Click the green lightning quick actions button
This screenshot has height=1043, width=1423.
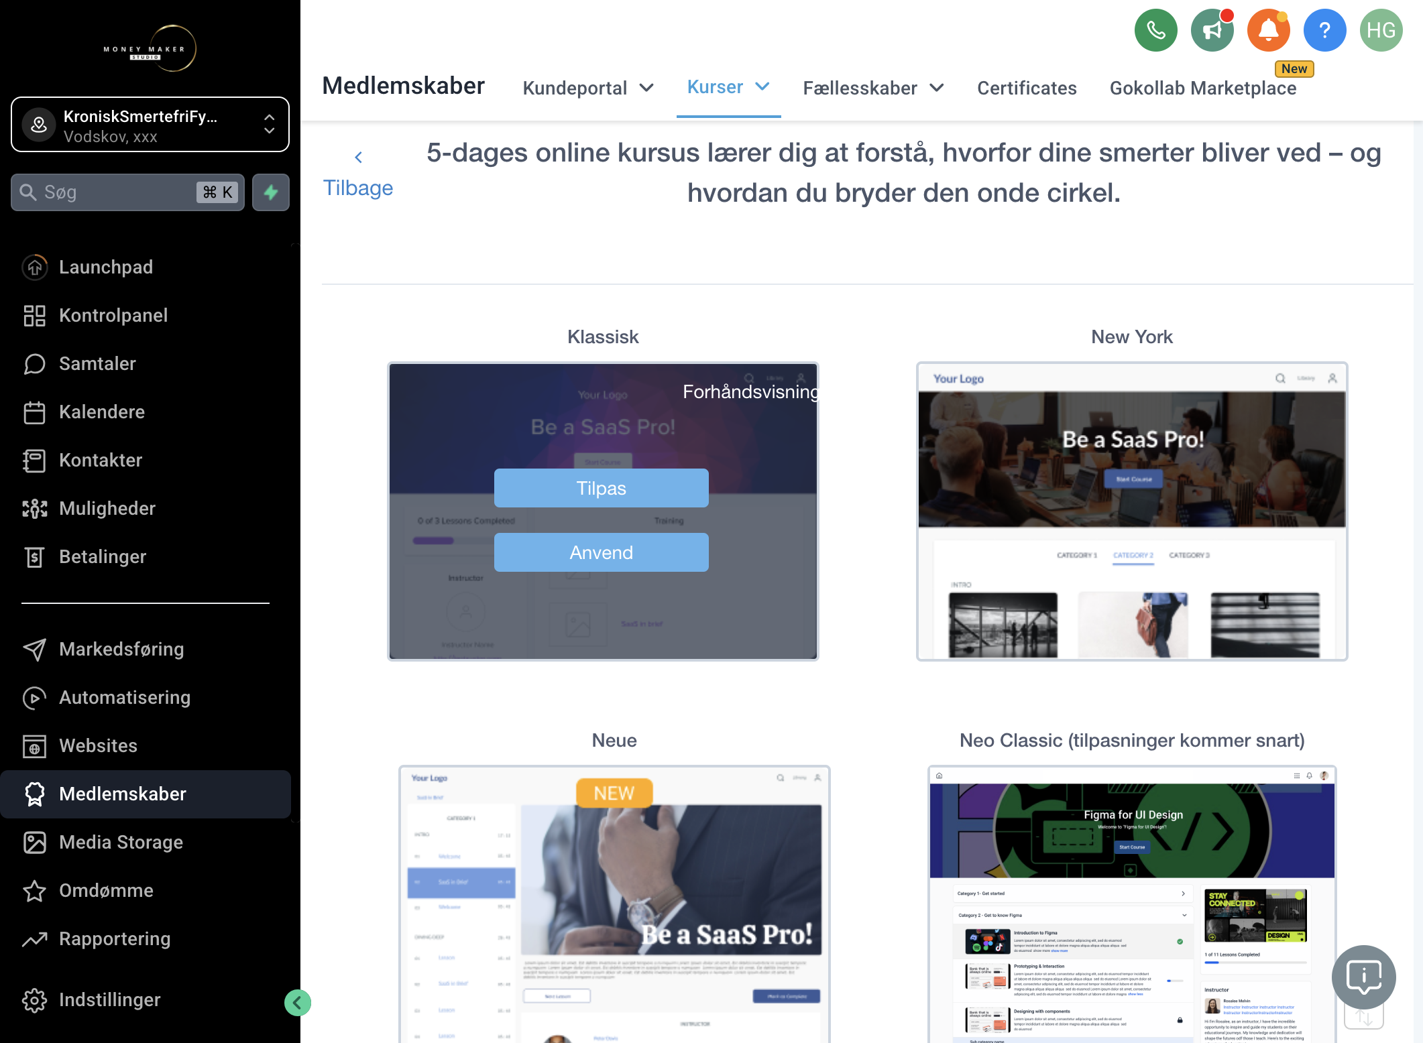(271, 192)
